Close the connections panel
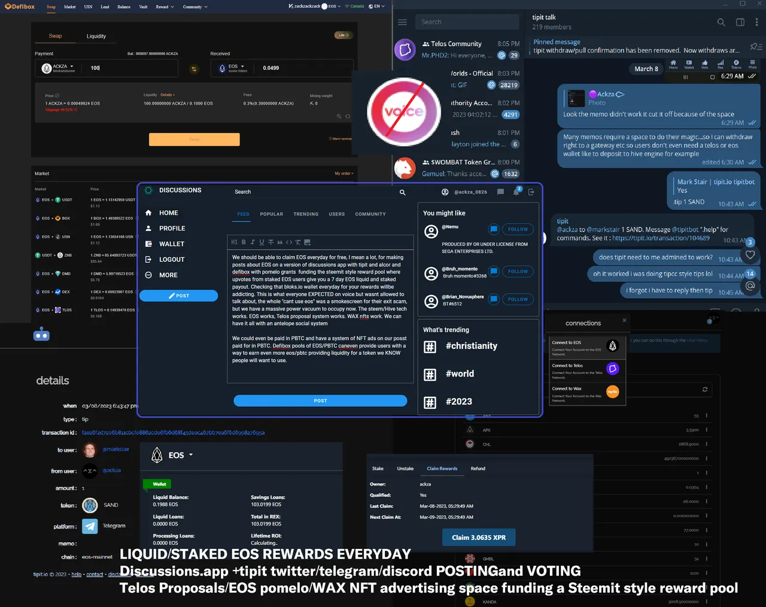 point(624,320)
